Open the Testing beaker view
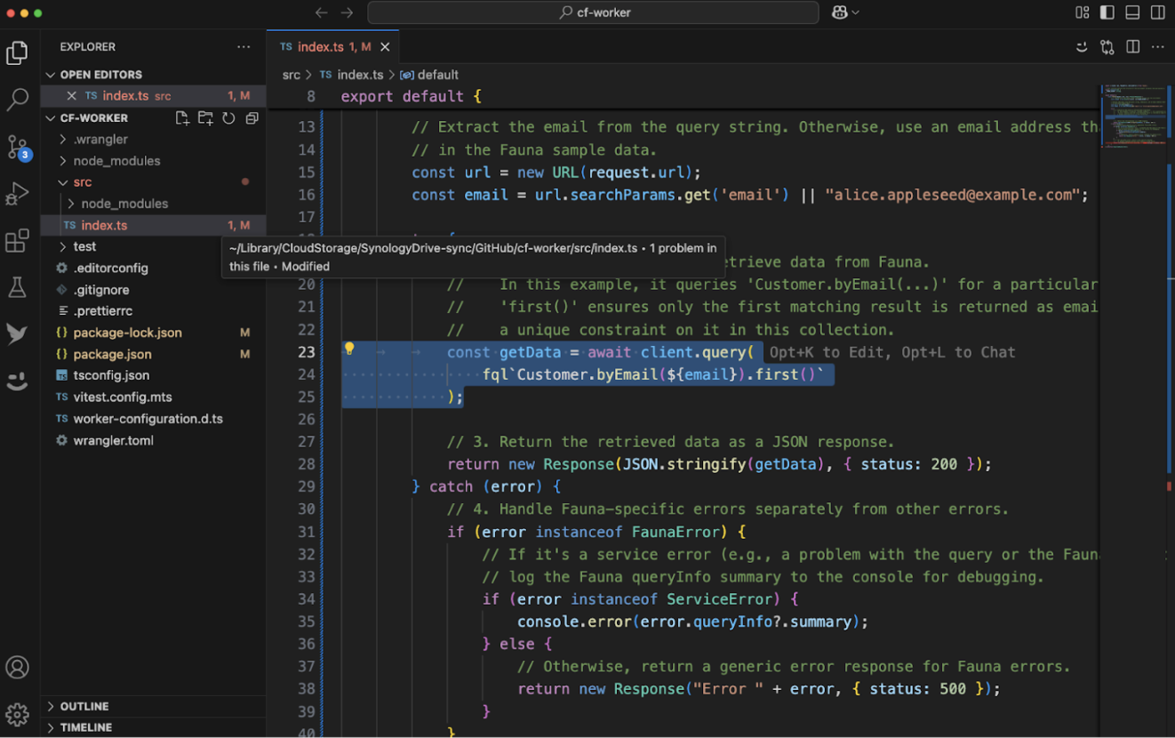This screenshot has width=1175, height=738. coord(17,287)
